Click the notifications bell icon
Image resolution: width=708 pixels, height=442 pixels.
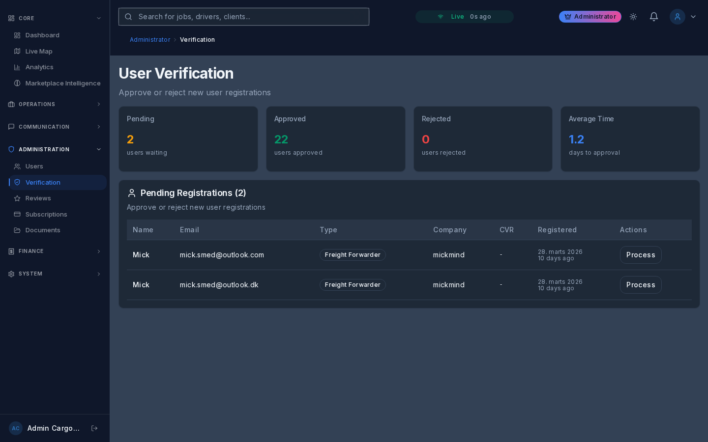point(653,17)
